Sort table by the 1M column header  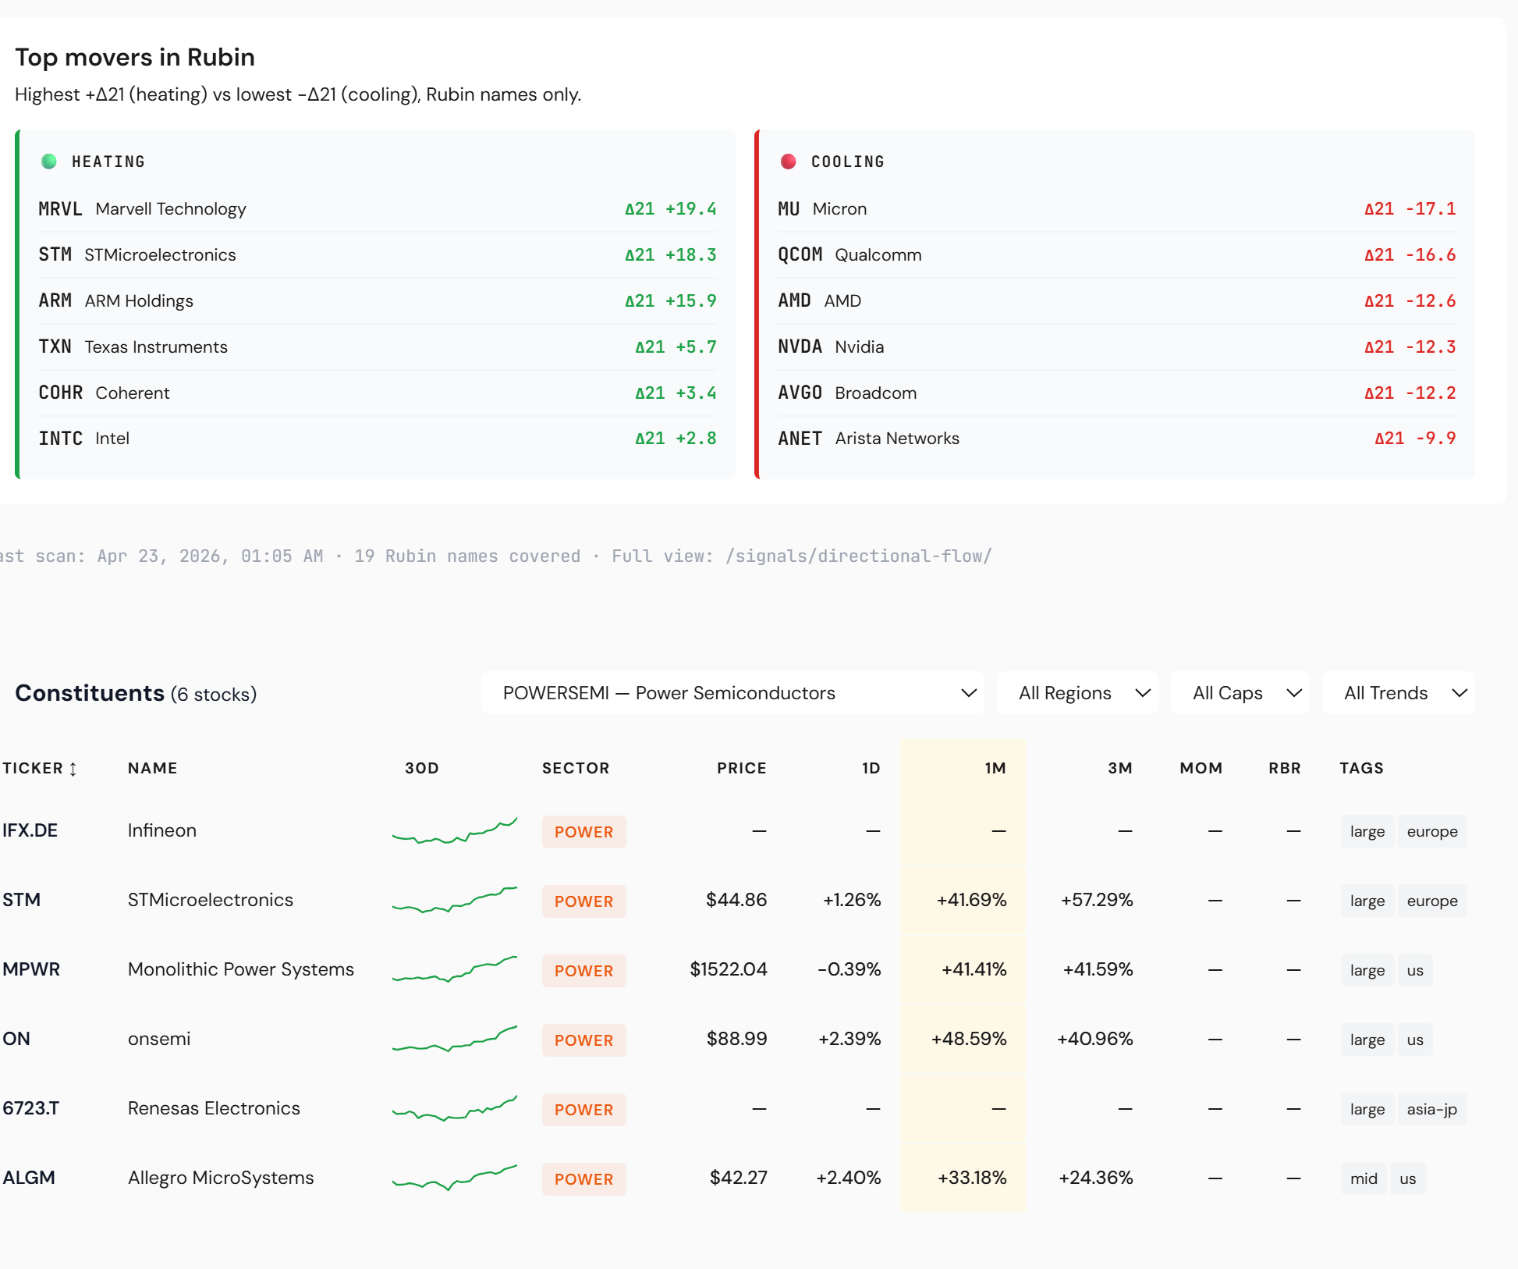(995, 768)
